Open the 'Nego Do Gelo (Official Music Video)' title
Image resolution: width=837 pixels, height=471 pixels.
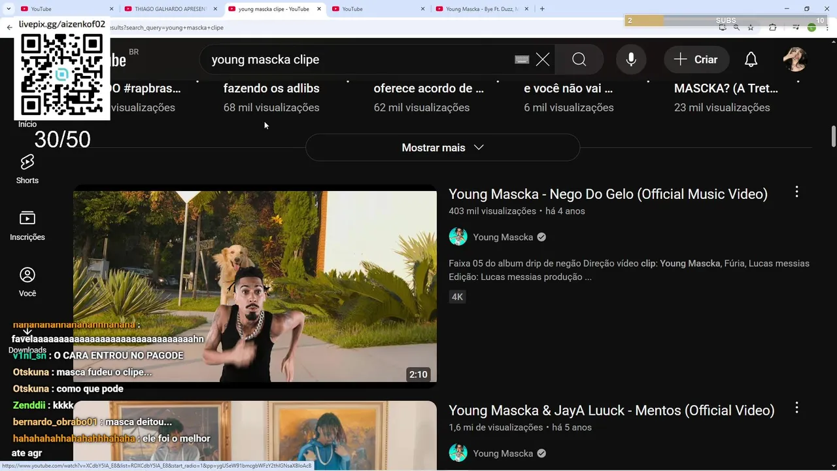pos(608,194)
